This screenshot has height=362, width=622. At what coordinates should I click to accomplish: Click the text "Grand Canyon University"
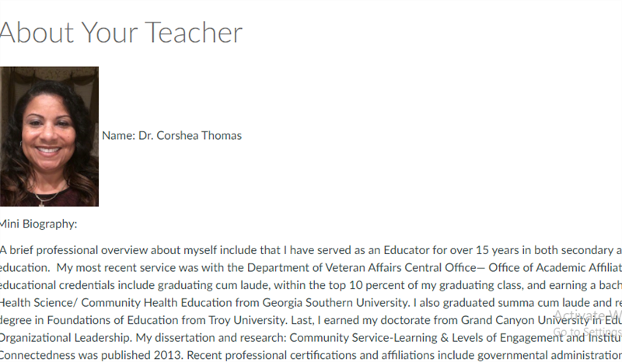[526, 320]
